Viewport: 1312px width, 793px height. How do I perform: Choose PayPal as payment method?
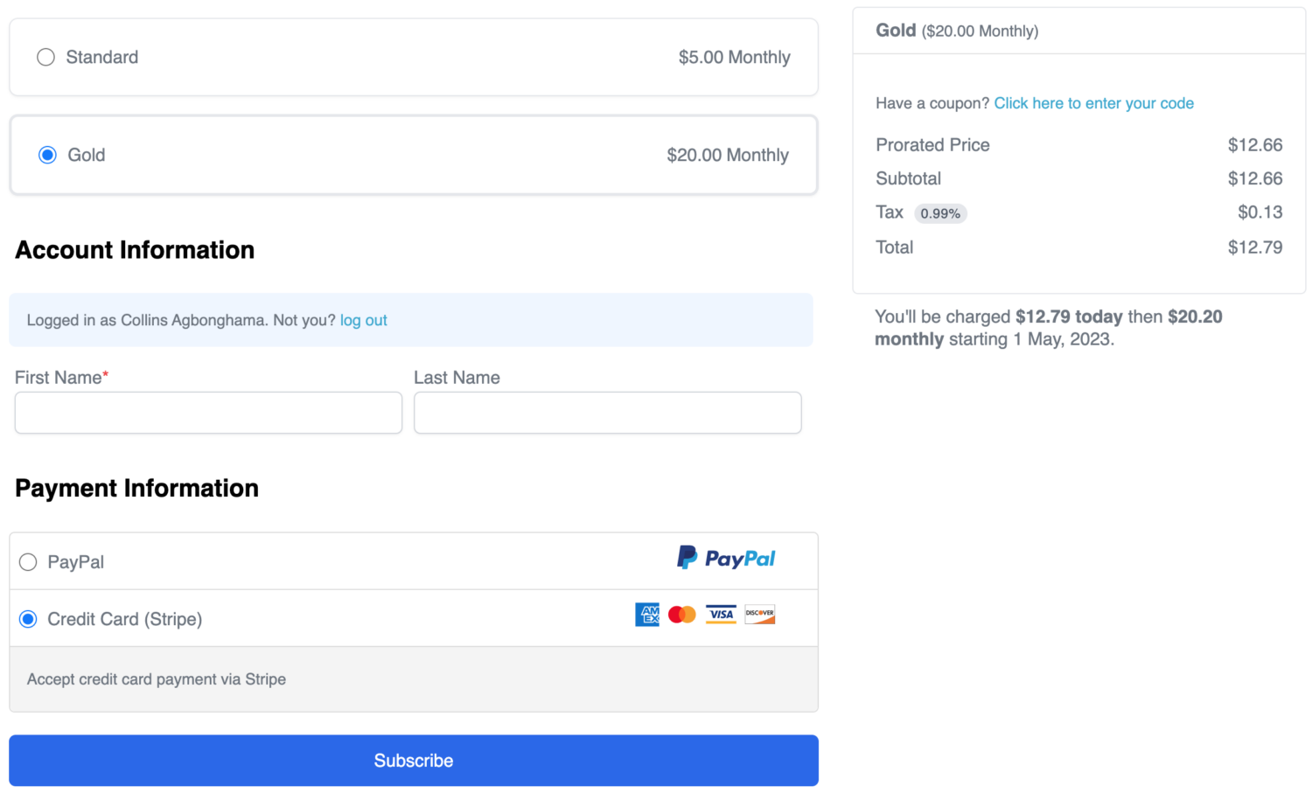pyautogui.click(x=28, y=562)
